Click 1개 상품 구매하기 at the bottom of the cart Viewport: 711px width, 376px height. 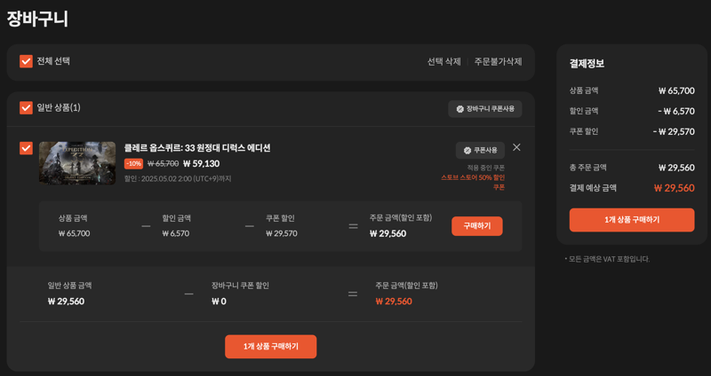click(x=271, y=347)
